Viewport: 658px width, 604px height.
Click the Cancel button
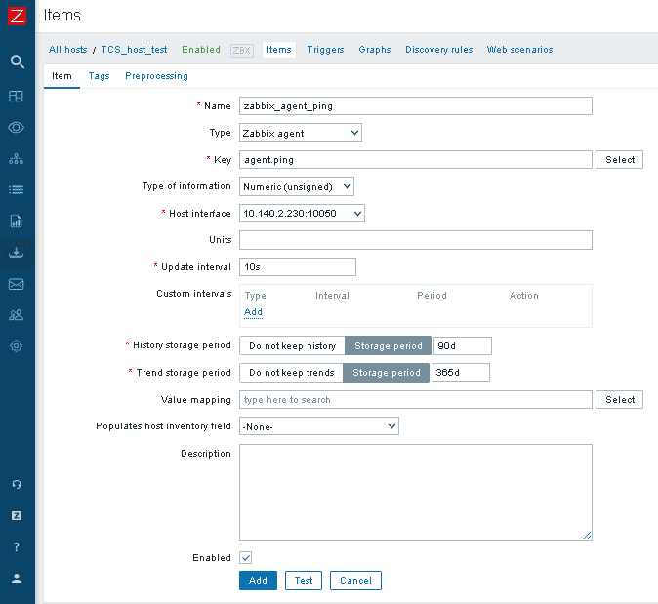click(x=356, y=581)
